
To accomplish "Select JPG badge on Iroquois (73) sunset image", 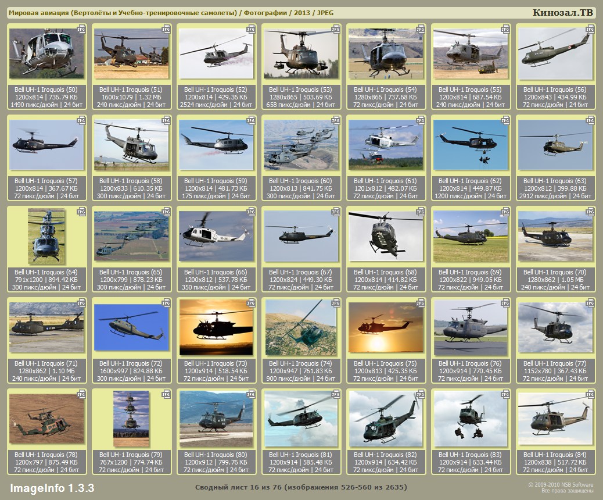I will [x=251, y=303].
